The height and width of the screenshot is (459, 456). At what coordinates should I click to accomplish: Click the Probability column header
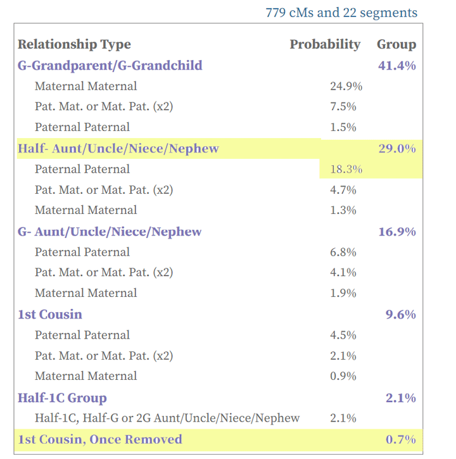coord(325,44)
